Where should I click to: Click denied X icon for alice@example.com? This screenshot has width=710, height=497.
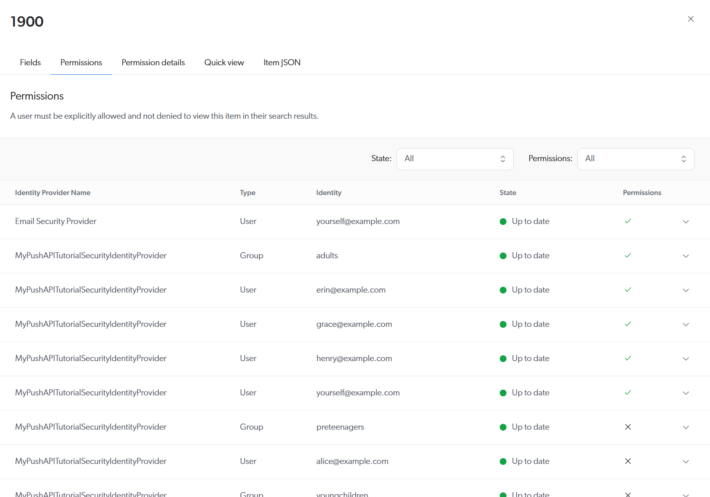[628, 461]
